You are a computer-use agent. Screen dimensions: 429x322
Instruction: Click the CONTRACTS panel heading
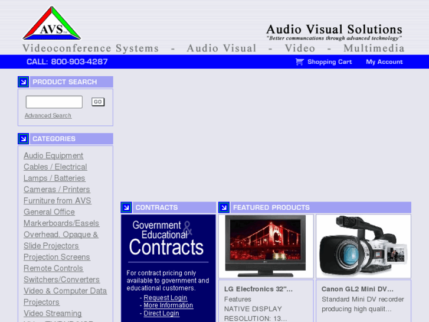[x=156, y=207]
